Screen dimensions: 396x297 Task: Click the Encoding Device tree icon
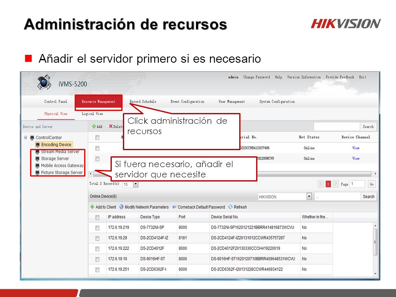38,144
